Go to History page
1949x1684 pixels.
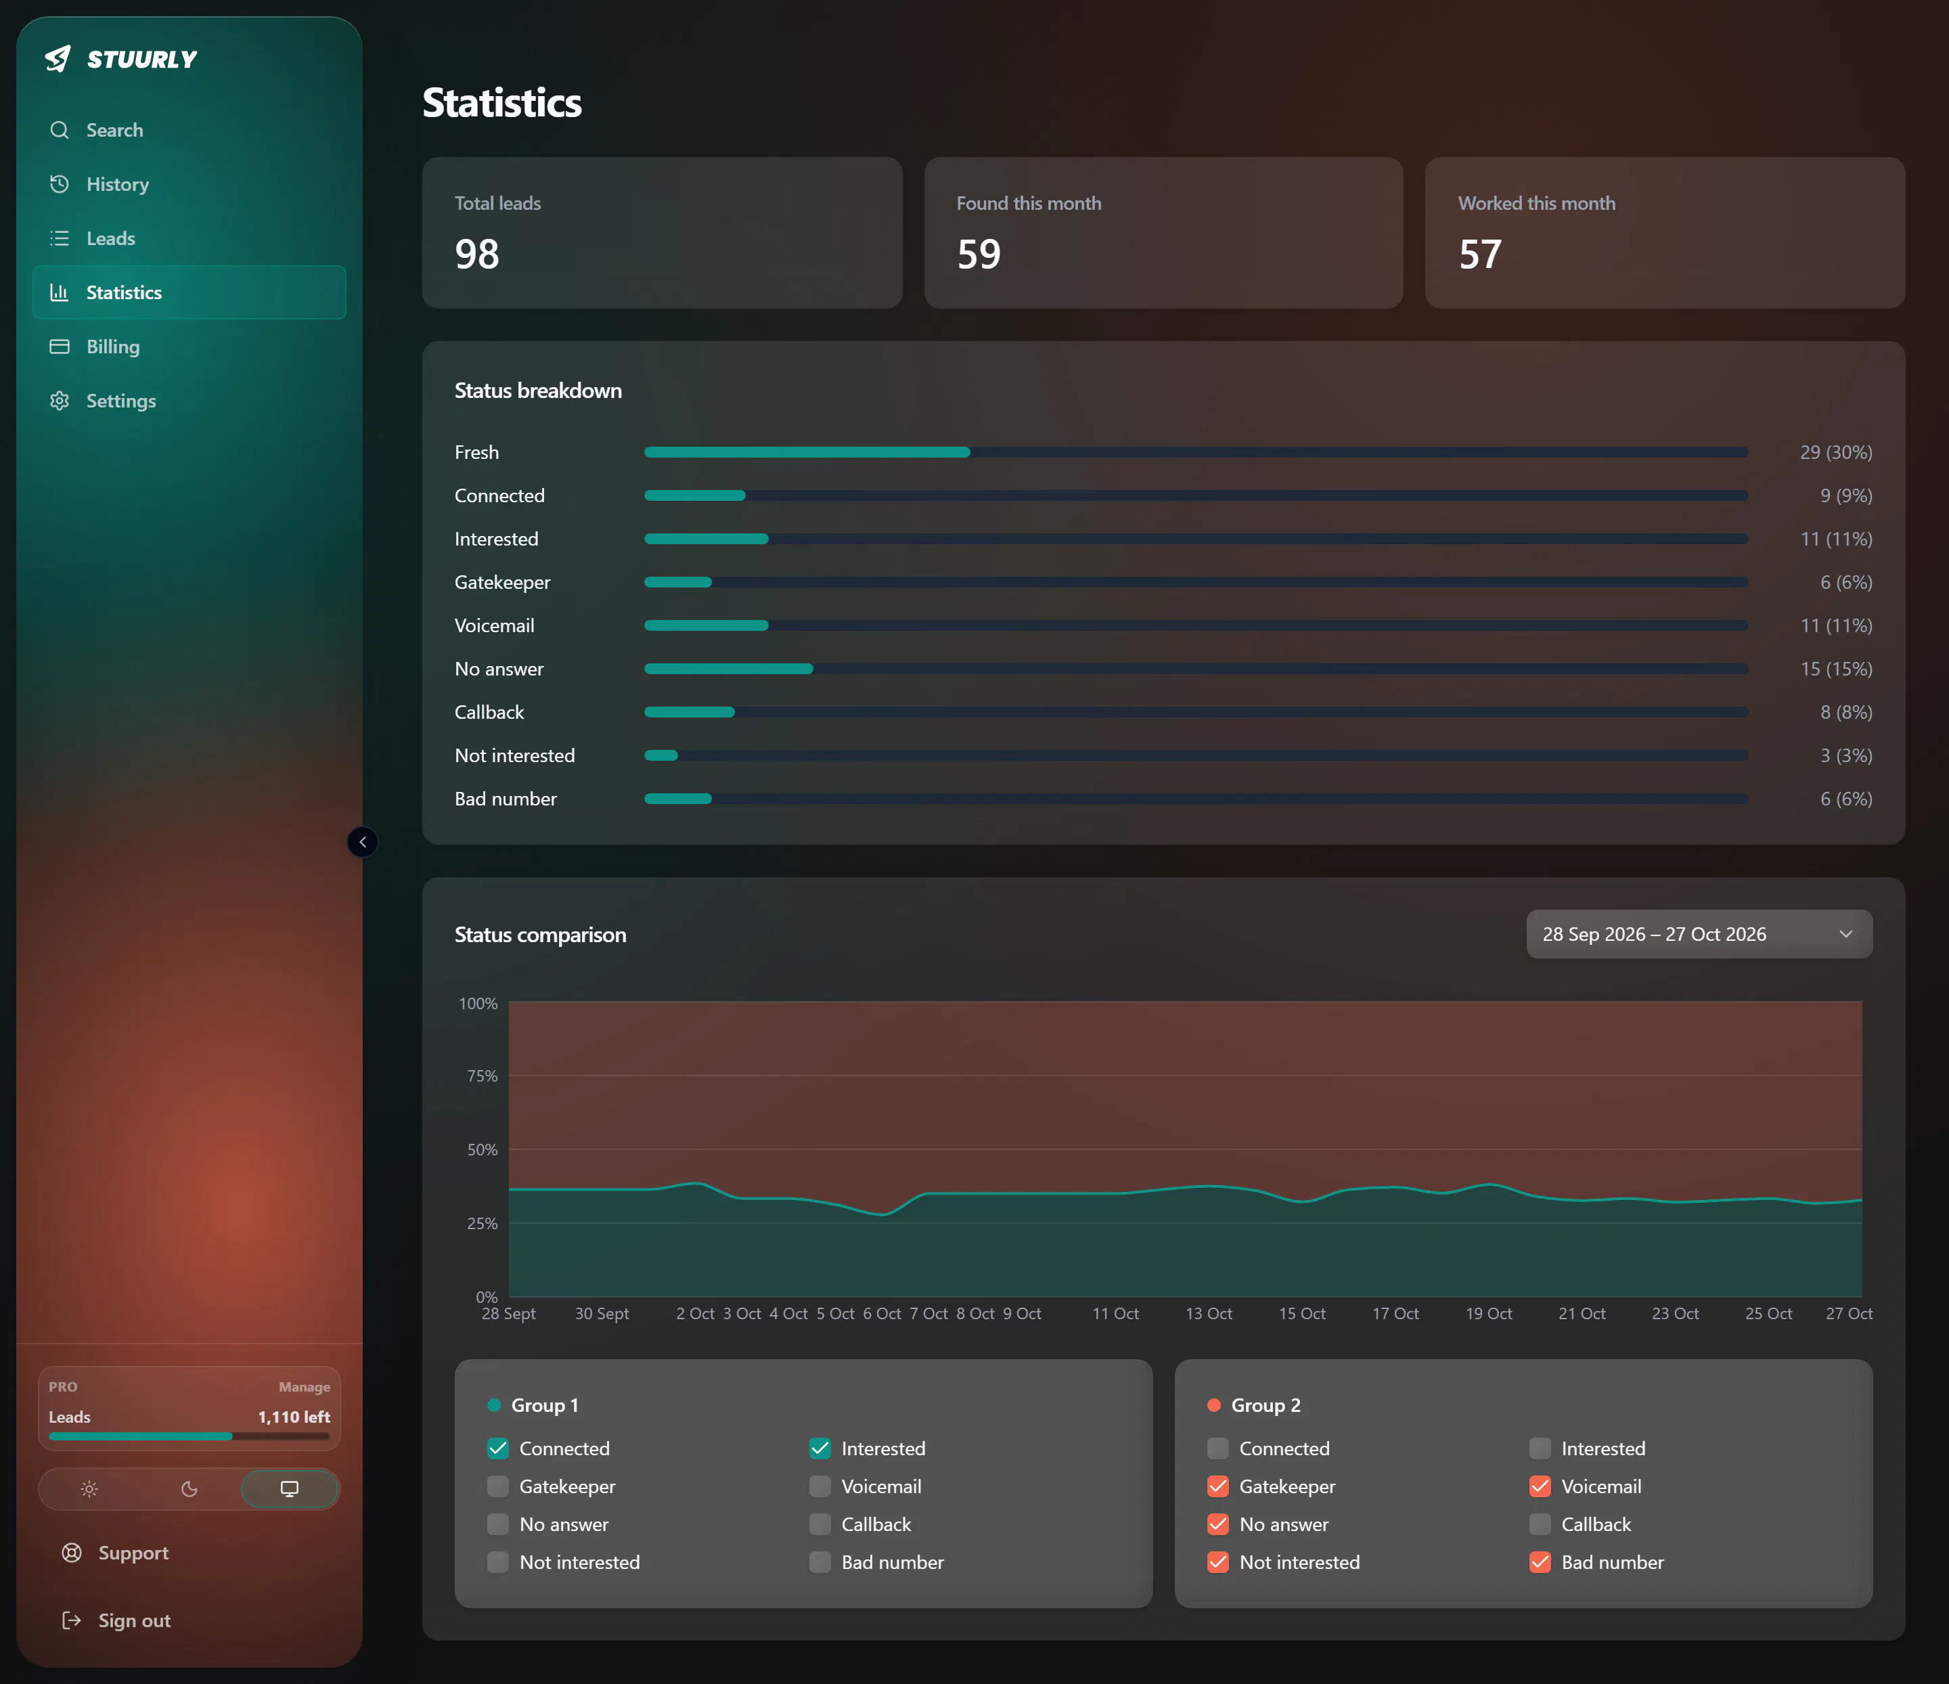point(189,184)
